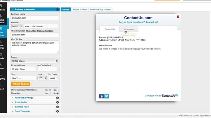The width and height of the screenshot is (211, 118).
Task: Click the Street Address input field
Action: click(23, 69)
